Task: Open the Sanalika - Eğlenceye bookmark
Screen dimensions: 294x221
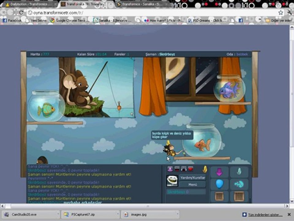Action: (x=112, y=20)
